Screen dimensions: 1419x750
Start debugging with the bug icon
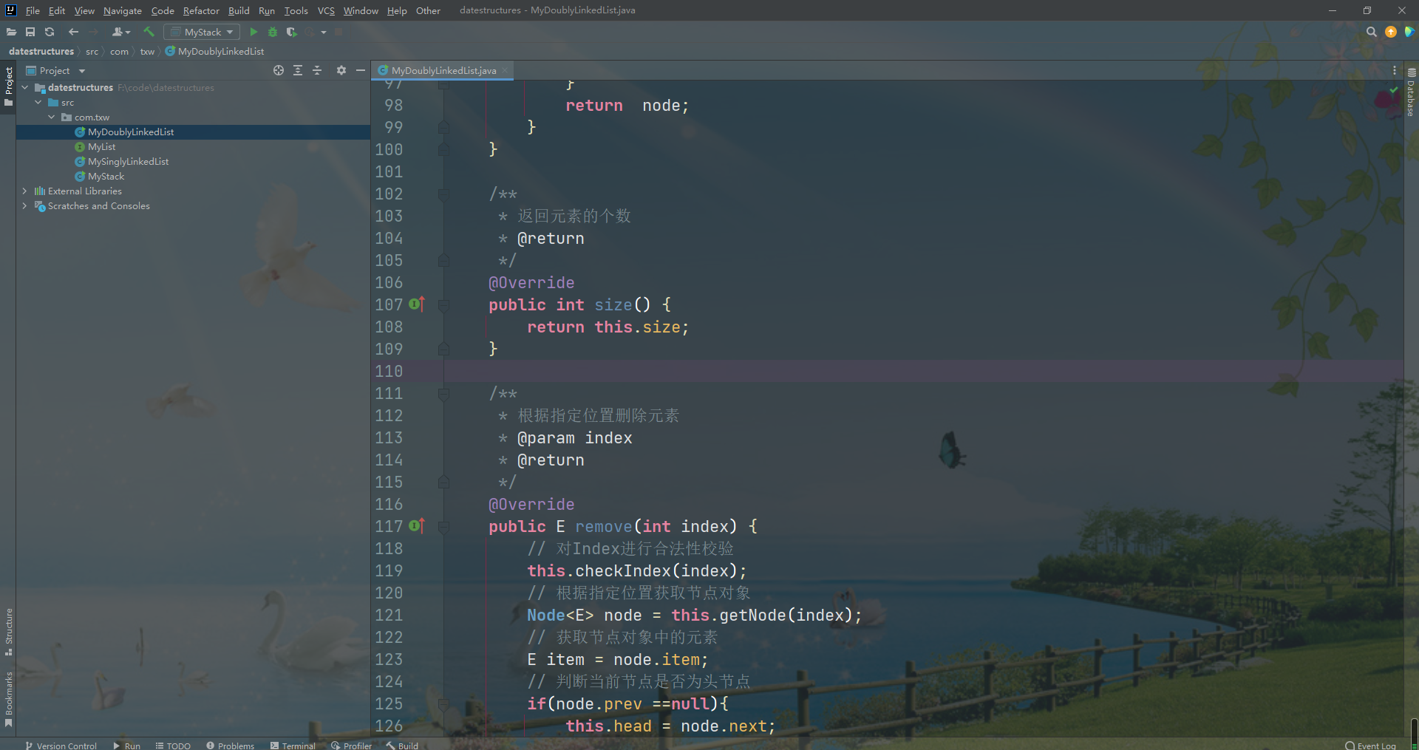click(273, 32)
